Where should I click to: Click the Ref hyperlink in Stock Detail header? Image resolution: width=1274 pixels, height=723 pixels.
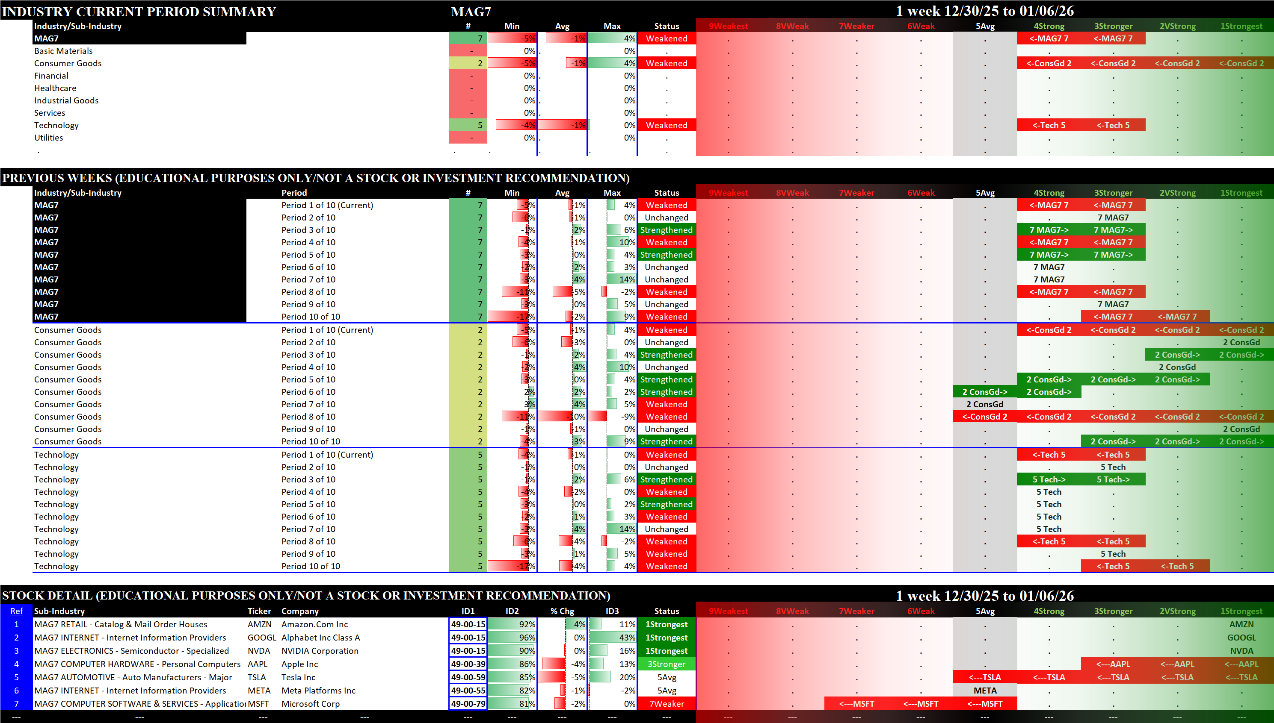[x=16, y=611]
